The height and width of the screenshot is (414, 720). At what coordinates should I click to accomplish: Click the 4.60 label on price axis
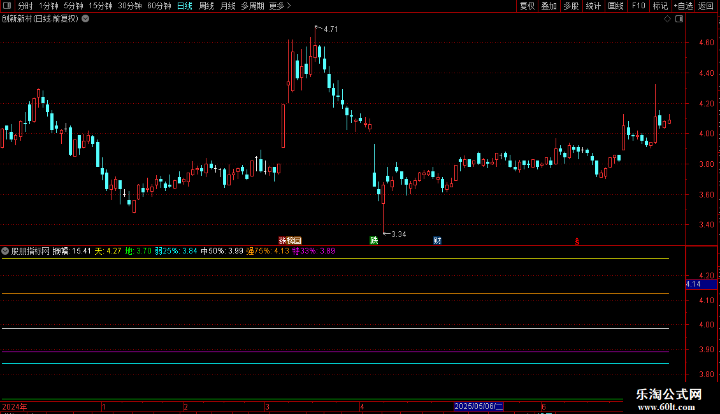[706, 43]
